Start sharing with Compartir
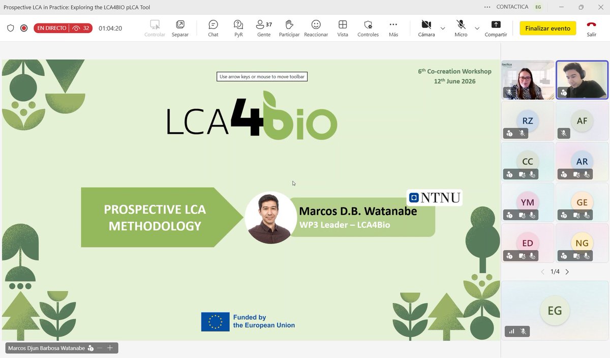The width and height of the screenshot is (610, 358). pos(496,28)
